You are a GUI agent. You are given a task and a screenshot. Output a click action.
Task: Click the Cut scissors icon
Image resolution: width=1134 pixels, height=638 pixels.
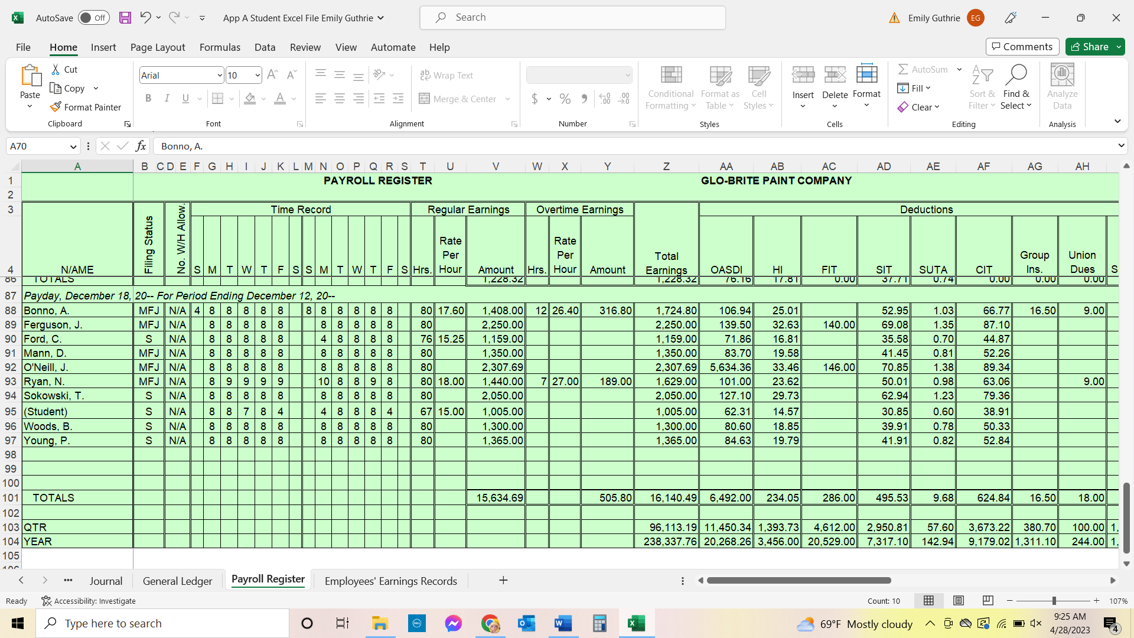pos(56,70)
